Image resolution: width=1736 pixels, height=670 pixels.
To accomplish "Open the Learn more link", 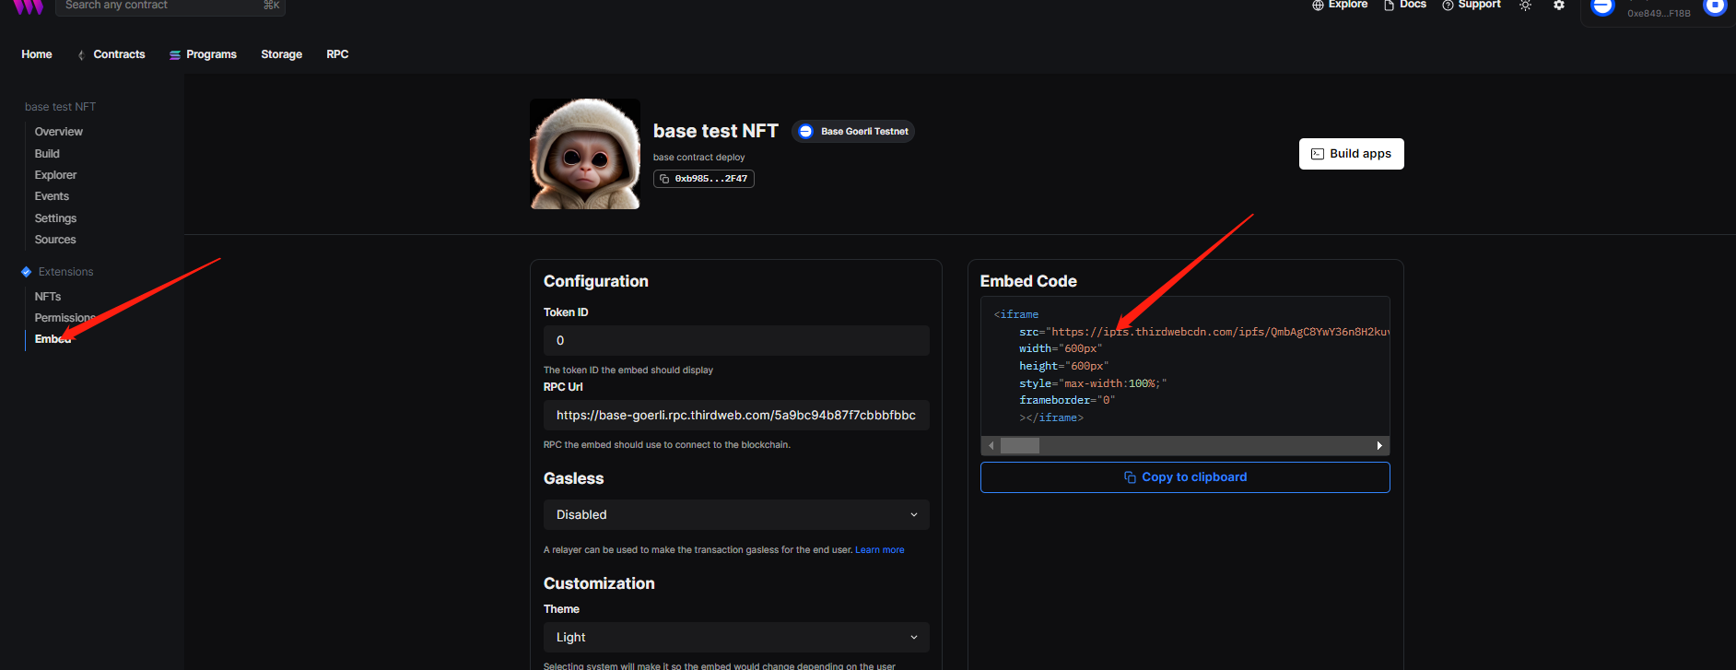I will [879, 550].
